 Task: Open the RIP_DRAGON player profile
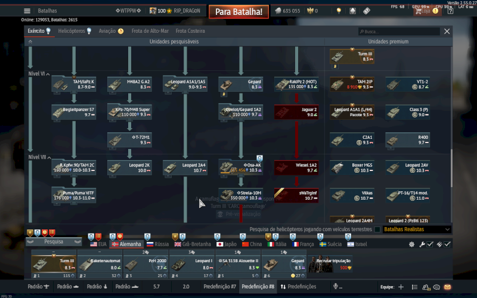pyautogui.click(x=187, y=11)
